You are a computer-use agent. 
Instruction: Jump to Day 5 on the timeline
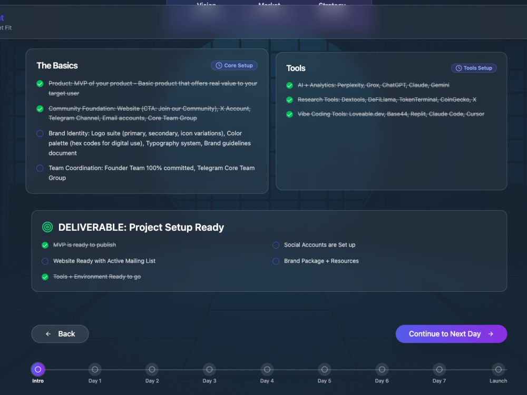(324, 370)
